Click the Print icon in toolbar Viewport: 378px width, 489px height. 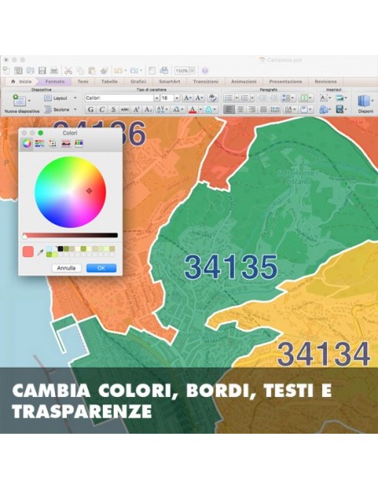54,71
